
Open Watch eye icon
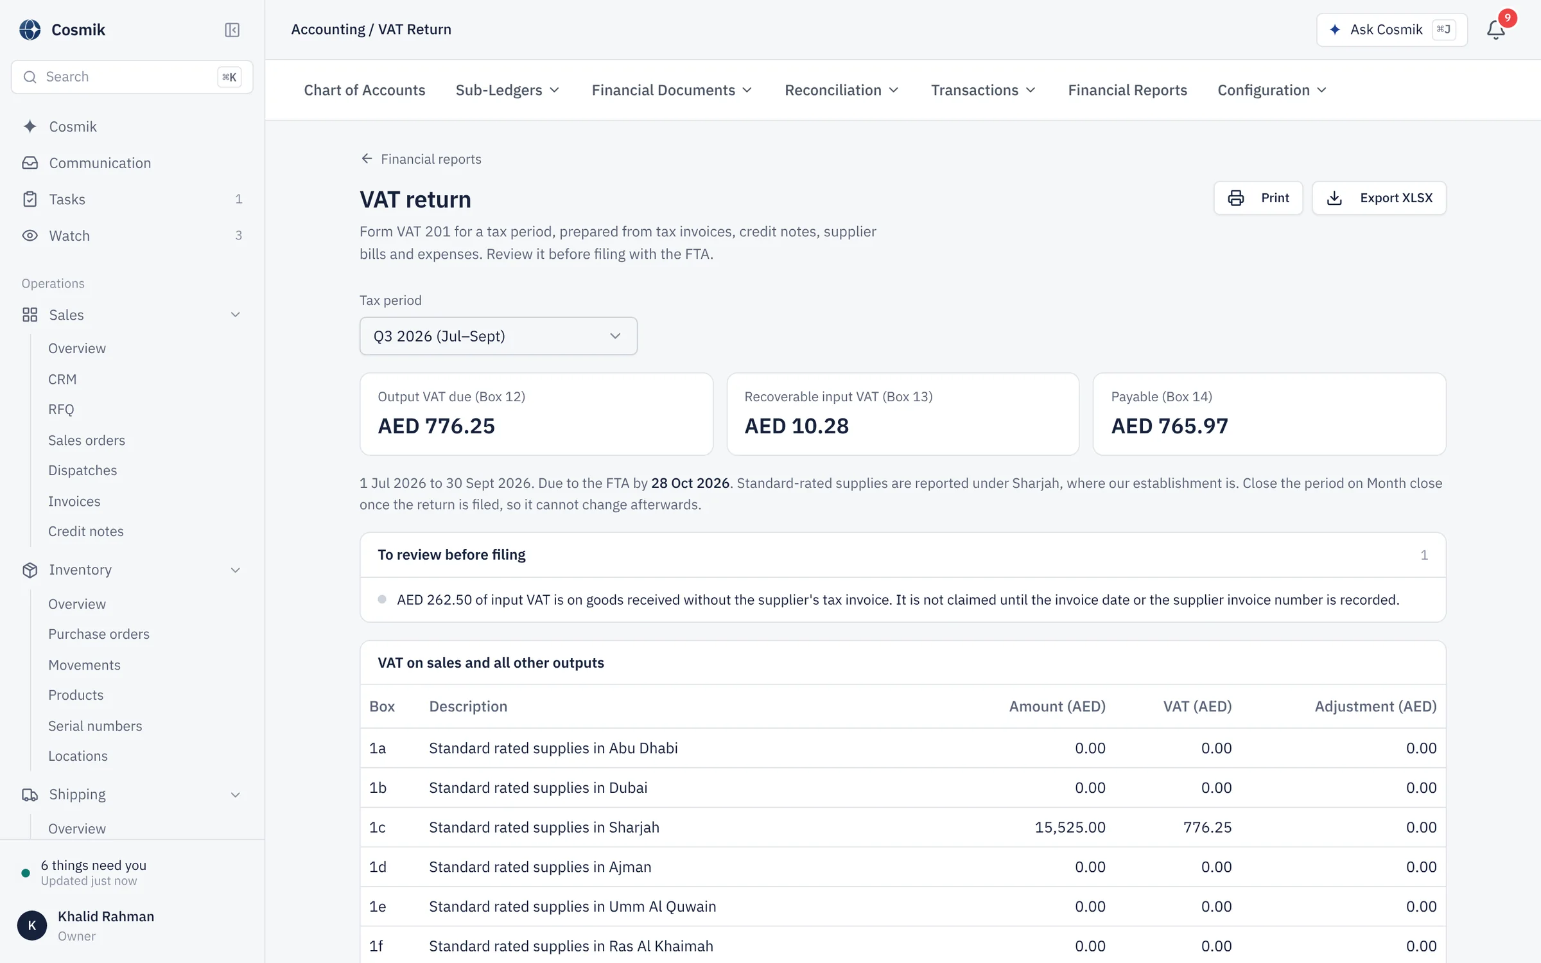pos(30,236)
